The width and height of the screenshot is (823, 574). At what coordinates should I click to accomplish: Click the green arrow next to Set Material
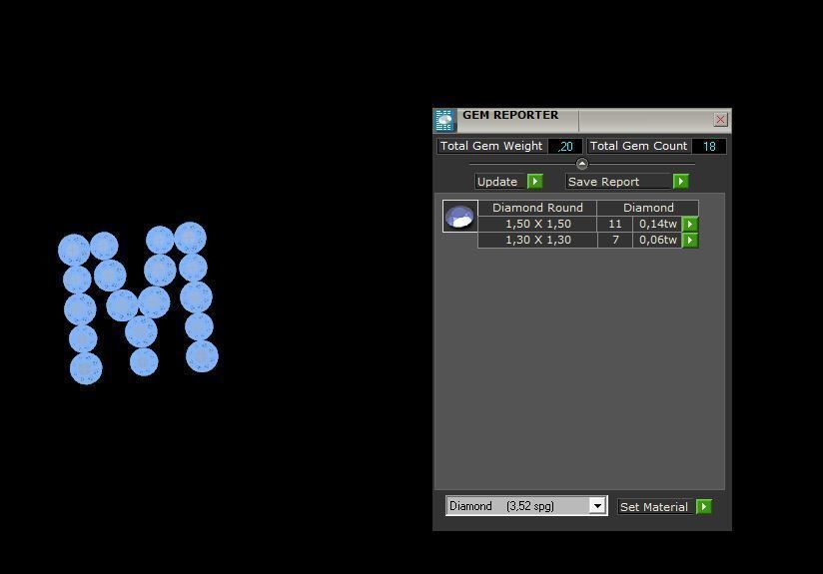click(x=704, y=507)
